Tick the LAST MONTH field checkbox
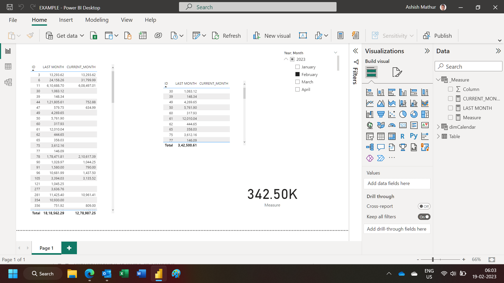504x283 pixels. pyautogui.click(x=450, y=108)
